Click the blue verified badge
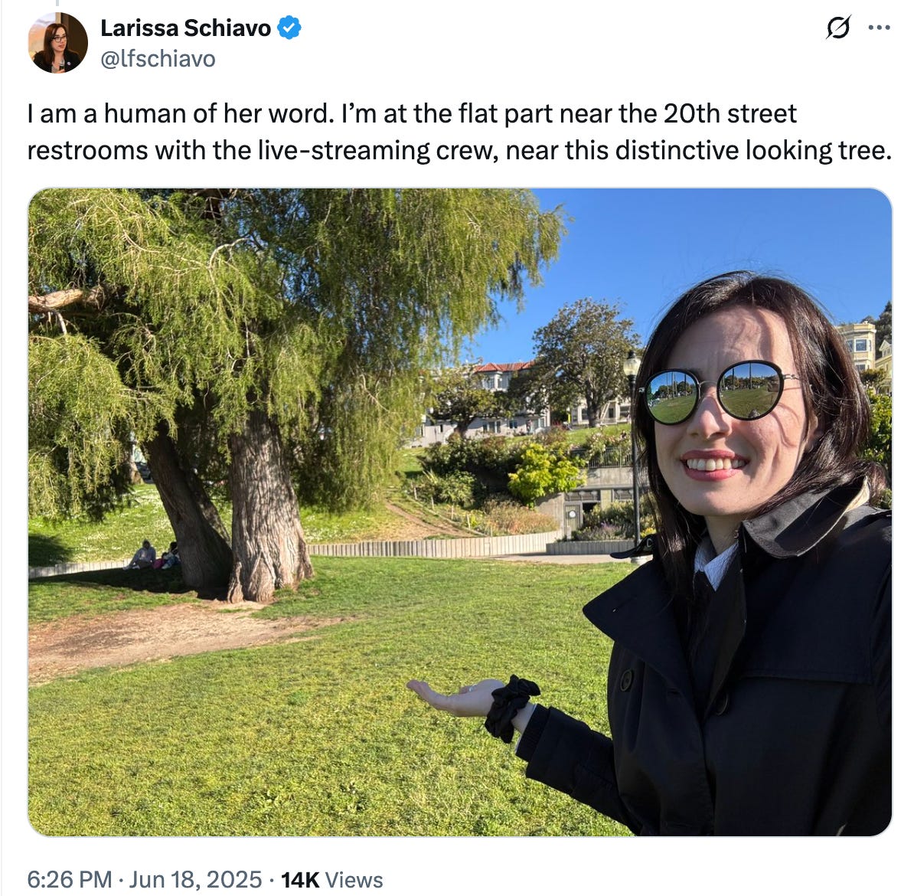Viewport: 914px width, 896px height. tap(289, 28)
